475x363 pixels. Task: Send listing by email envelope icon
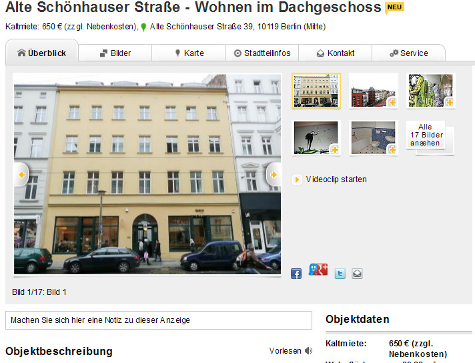(x=357, y=274)
